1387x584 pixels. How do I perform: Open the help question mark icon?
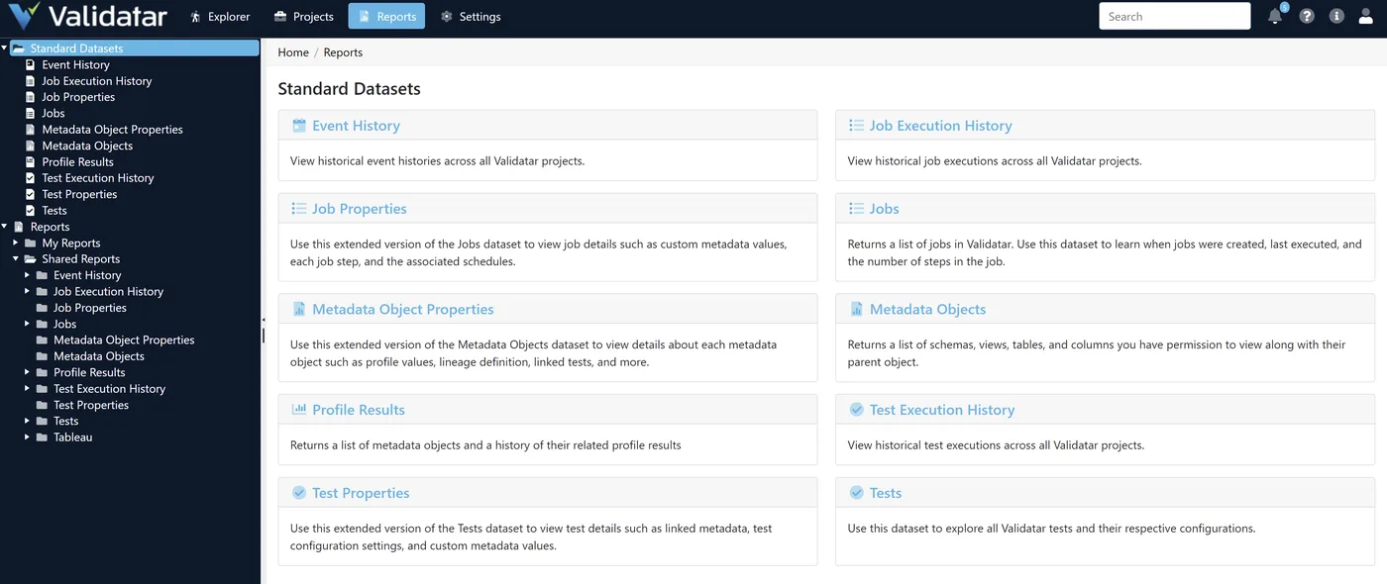pyautogui.click(x=1307, y=17)
